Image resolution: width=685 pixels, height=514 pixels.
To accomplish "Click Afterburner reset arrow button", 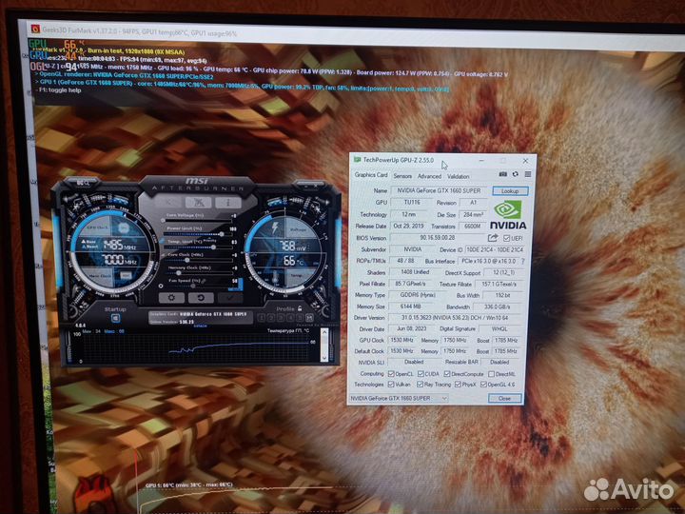I will click(x=201, y=298).
